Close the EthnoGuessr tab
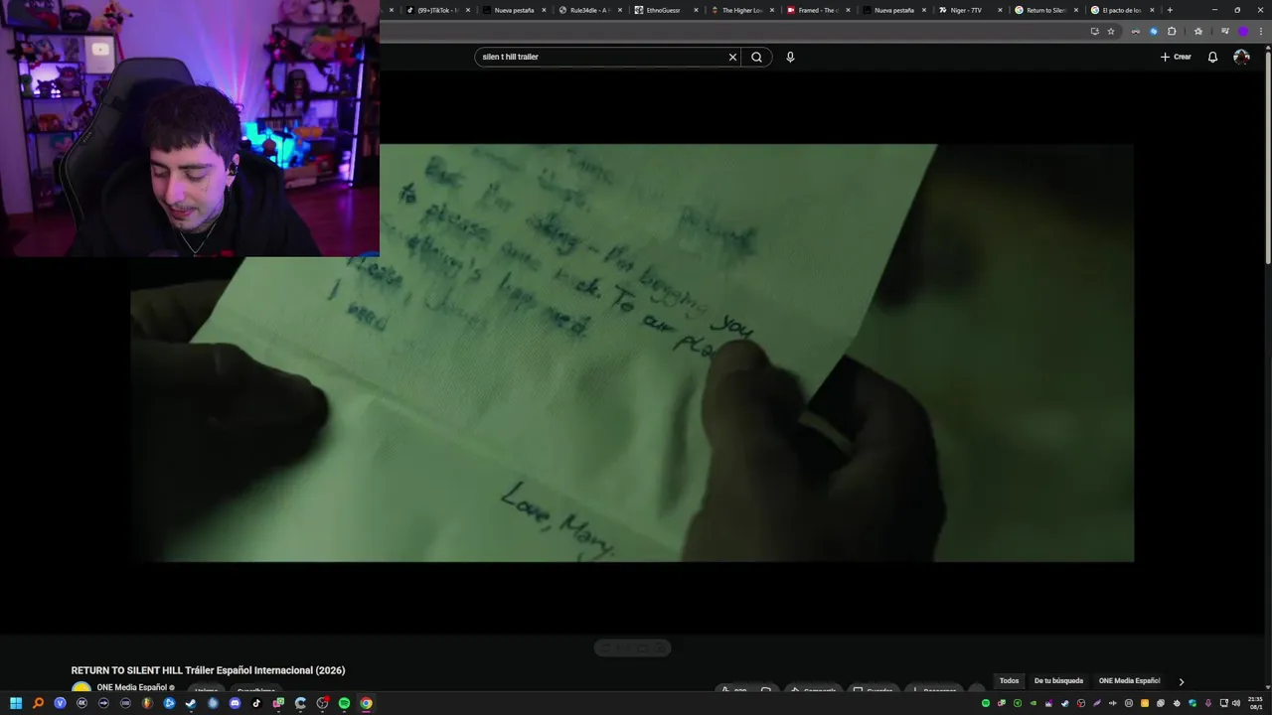The width and height of the screenshot is (1272, 715). pyautogui.click(x=696, y=10)
